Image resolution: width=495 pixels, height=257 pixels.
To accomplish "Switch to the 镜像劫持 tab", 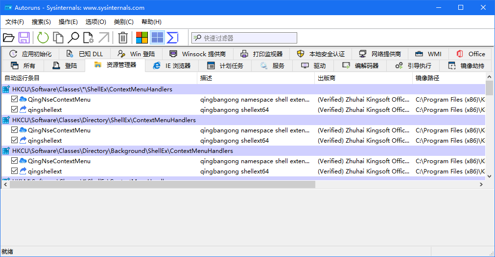I will pos(466,65).
